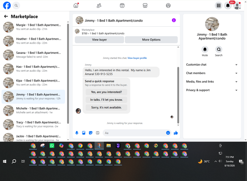The width and height of the screenshot is (247, 181).
Task: Open Jimmy's listing thumbnail in header
Action: [80, 20]
